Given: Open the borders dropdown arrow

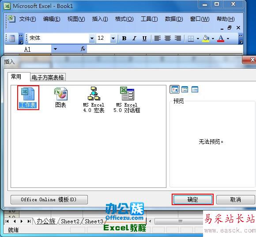Looking at the screenshot, I should point(198,39).
